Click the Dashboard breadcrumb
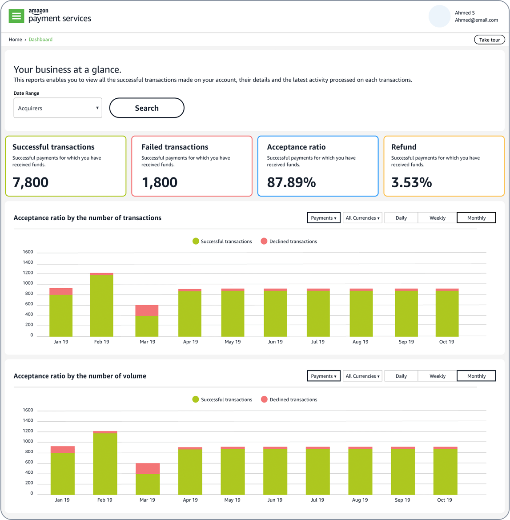Screen dimensions: 510x520 click(x=40, y=40)
